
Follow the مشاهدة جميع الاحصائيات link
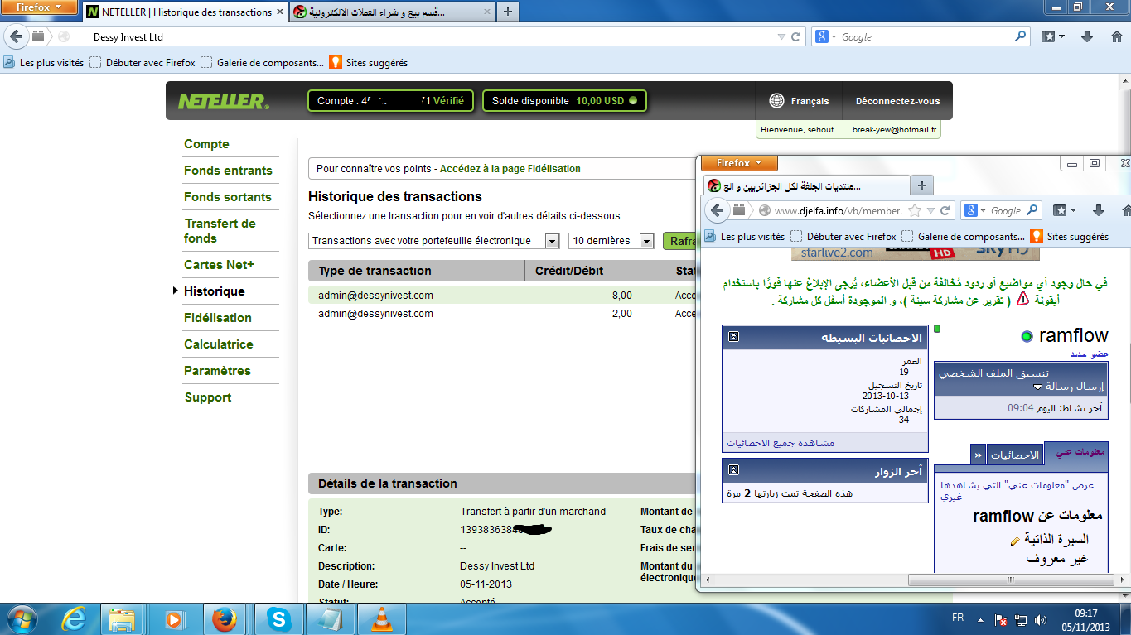[x=781, y=443]
